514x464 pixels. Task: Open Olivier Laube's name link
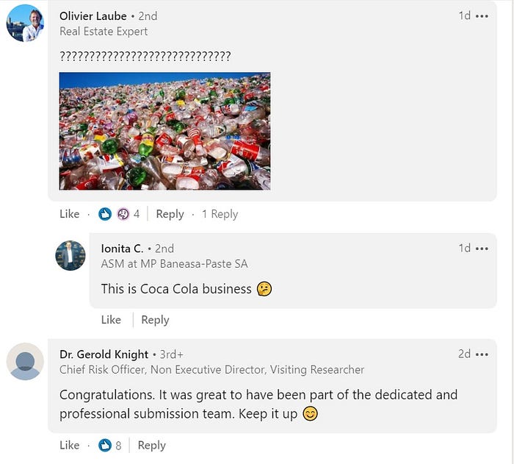(x=93, y=16)
